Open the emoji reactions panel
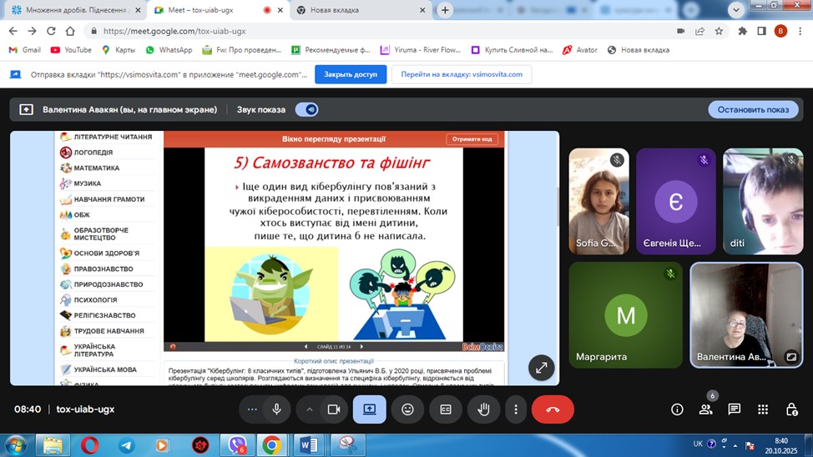 pyautogui.click(x=407, y=409)
